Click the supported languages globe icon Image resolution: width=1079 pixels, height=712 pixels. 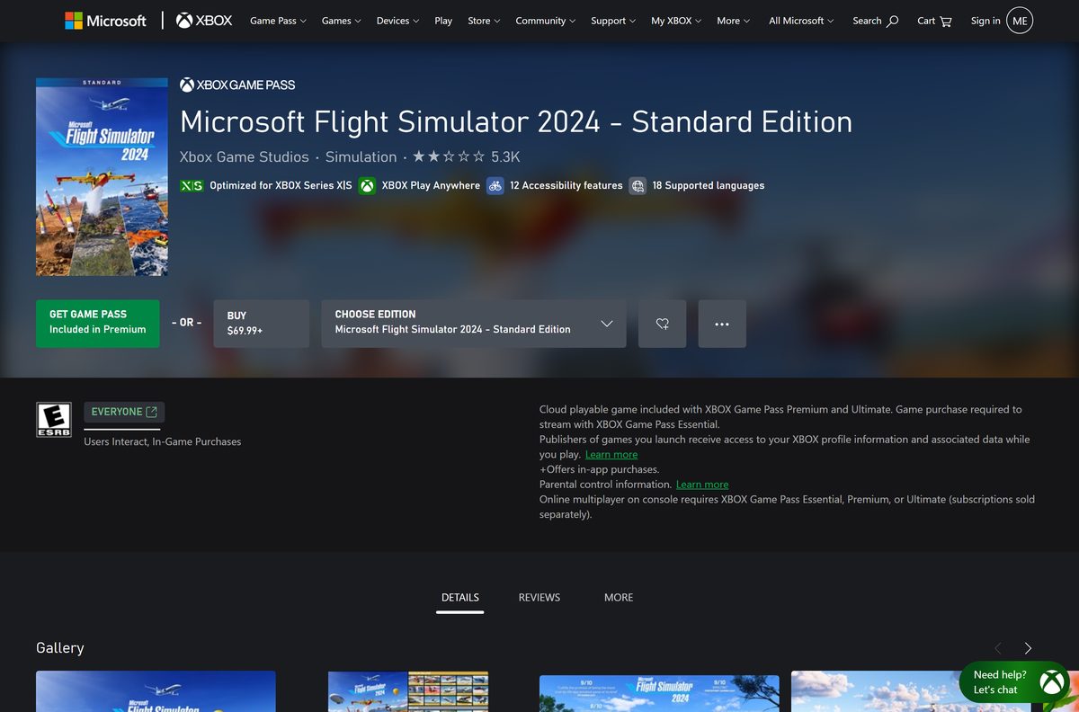point(638,185)
